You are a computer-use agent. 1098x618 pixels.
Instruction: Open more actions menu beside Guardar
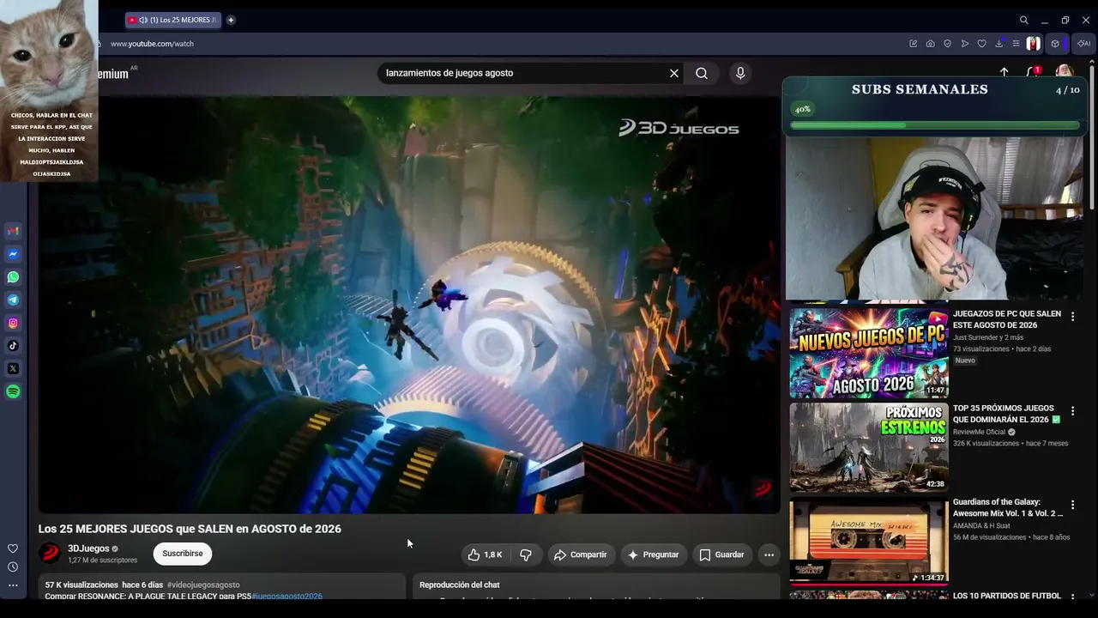[x=769, y=554]
